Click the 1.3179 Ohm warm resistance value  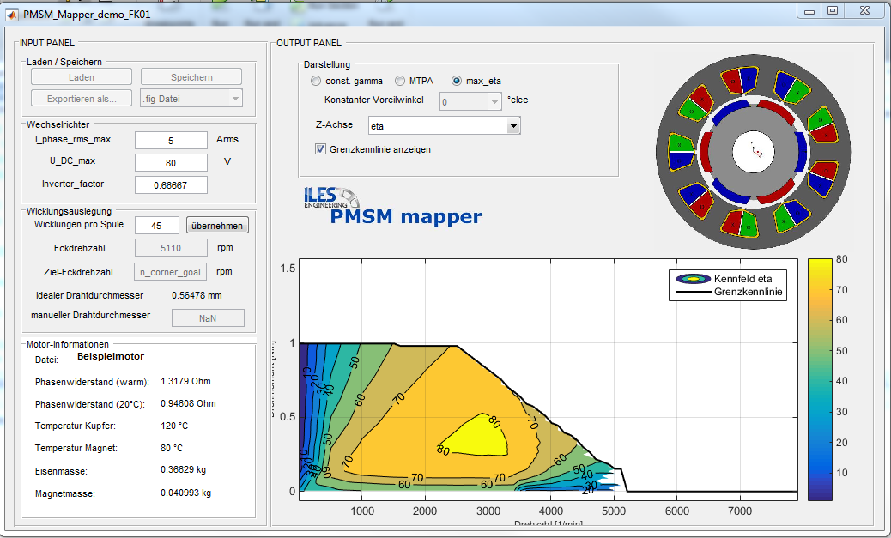pos(185,381)
